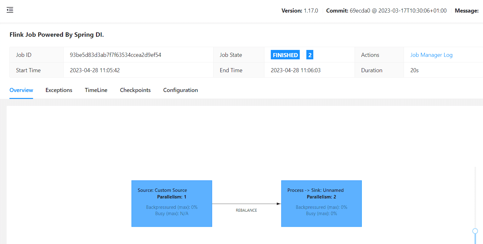483x244 pixels.
Task: Click the FINISHED job state badge
Action: point(285,55)
